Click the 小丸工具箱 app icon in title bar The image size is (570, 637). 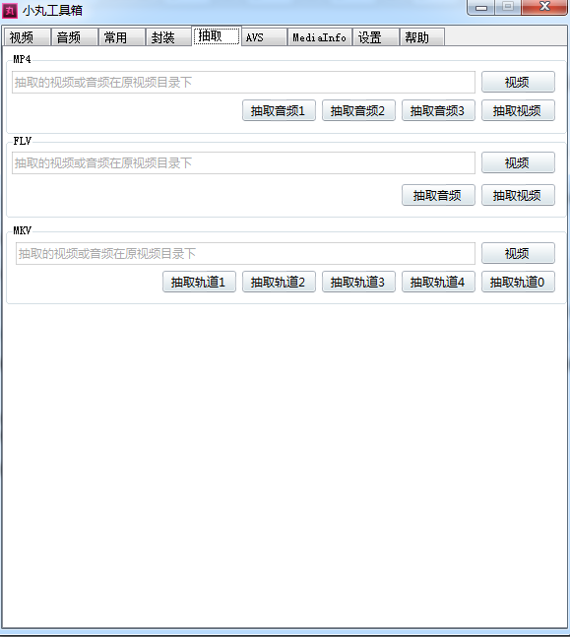click(x=10, y=10)
